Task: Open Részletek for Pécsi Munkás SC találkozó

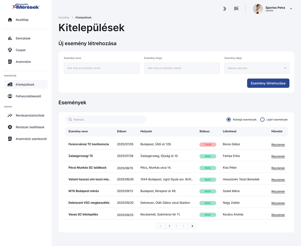Action: 278,168
